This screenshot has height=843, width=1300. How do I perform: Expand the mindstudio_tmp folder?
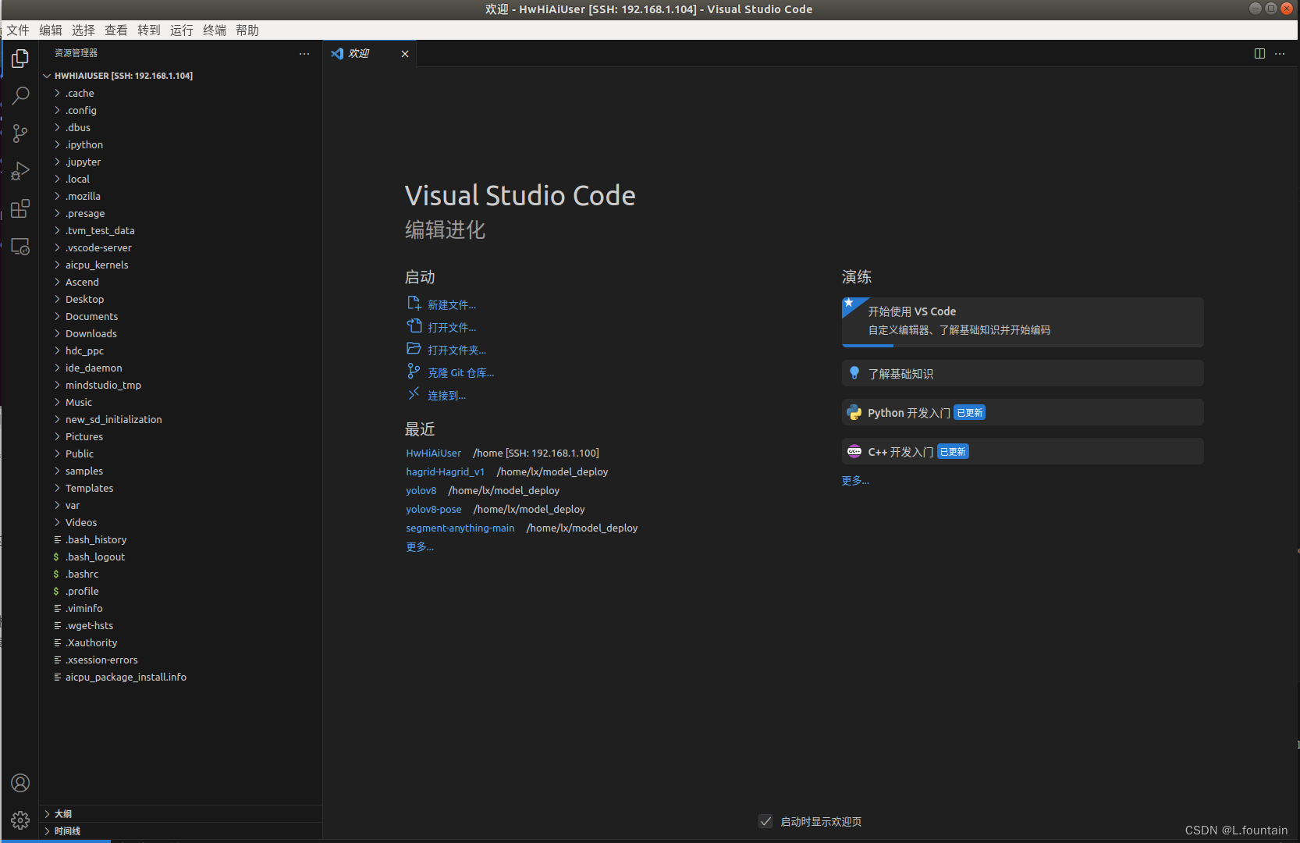57,385
